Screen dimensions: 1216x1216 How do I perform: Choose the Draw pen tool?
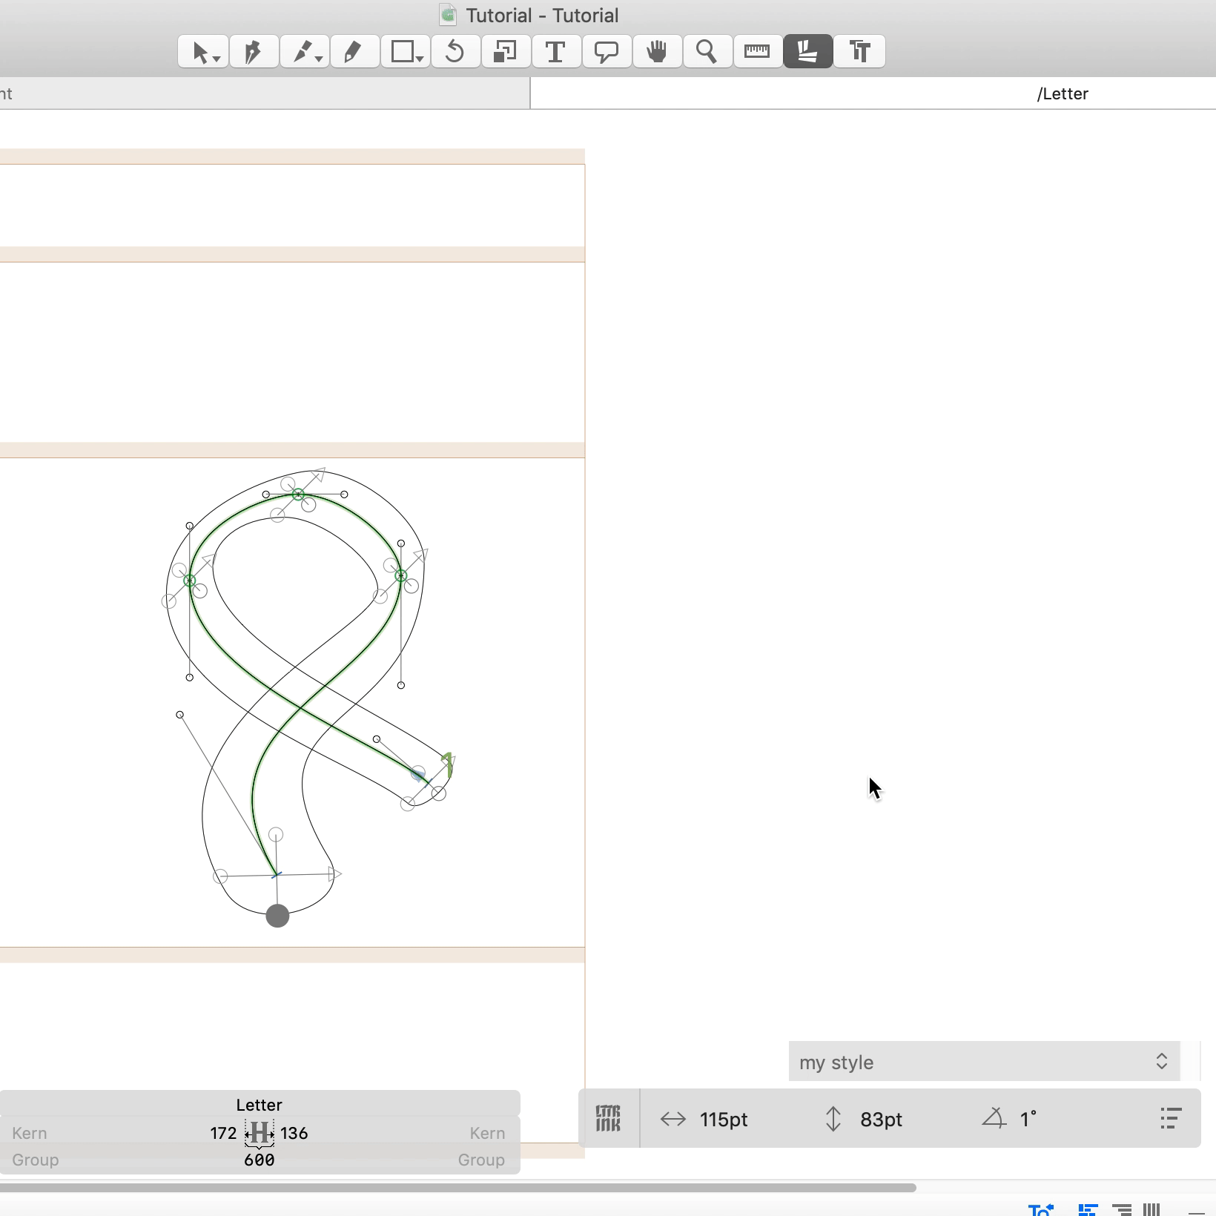254,52
